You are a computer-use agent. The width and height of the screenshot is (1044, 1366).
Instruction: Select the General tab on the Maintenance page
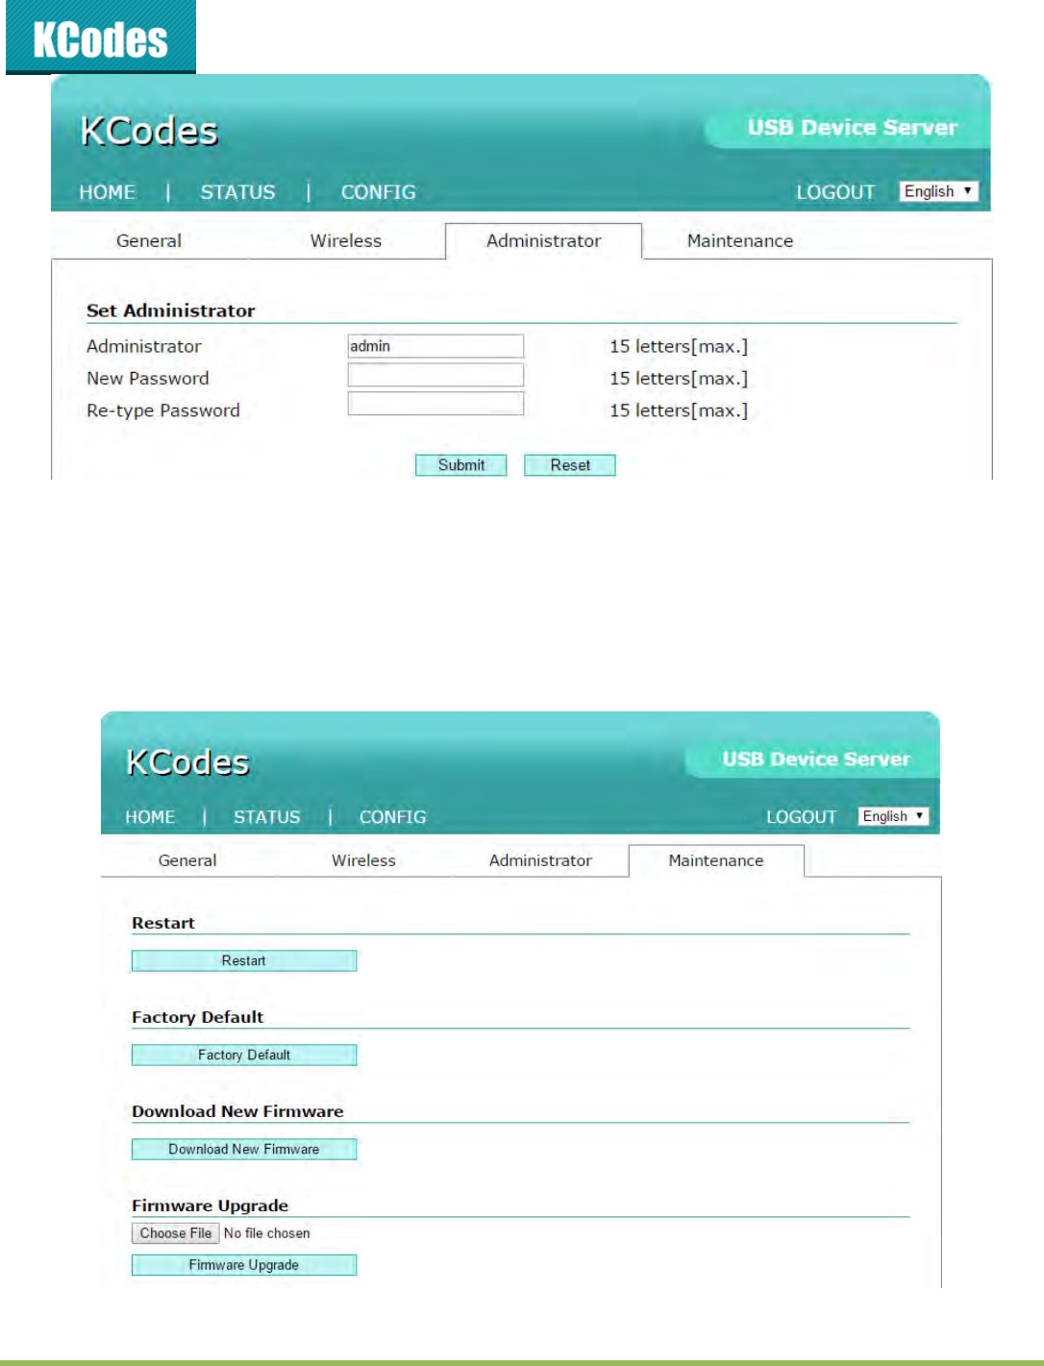coord(187,860)
